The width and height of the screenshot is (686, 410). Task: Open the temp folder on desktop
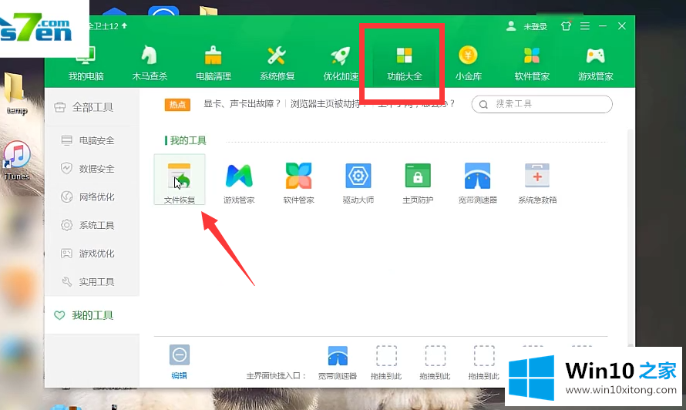pyautogui.click(x=16, y=93)
